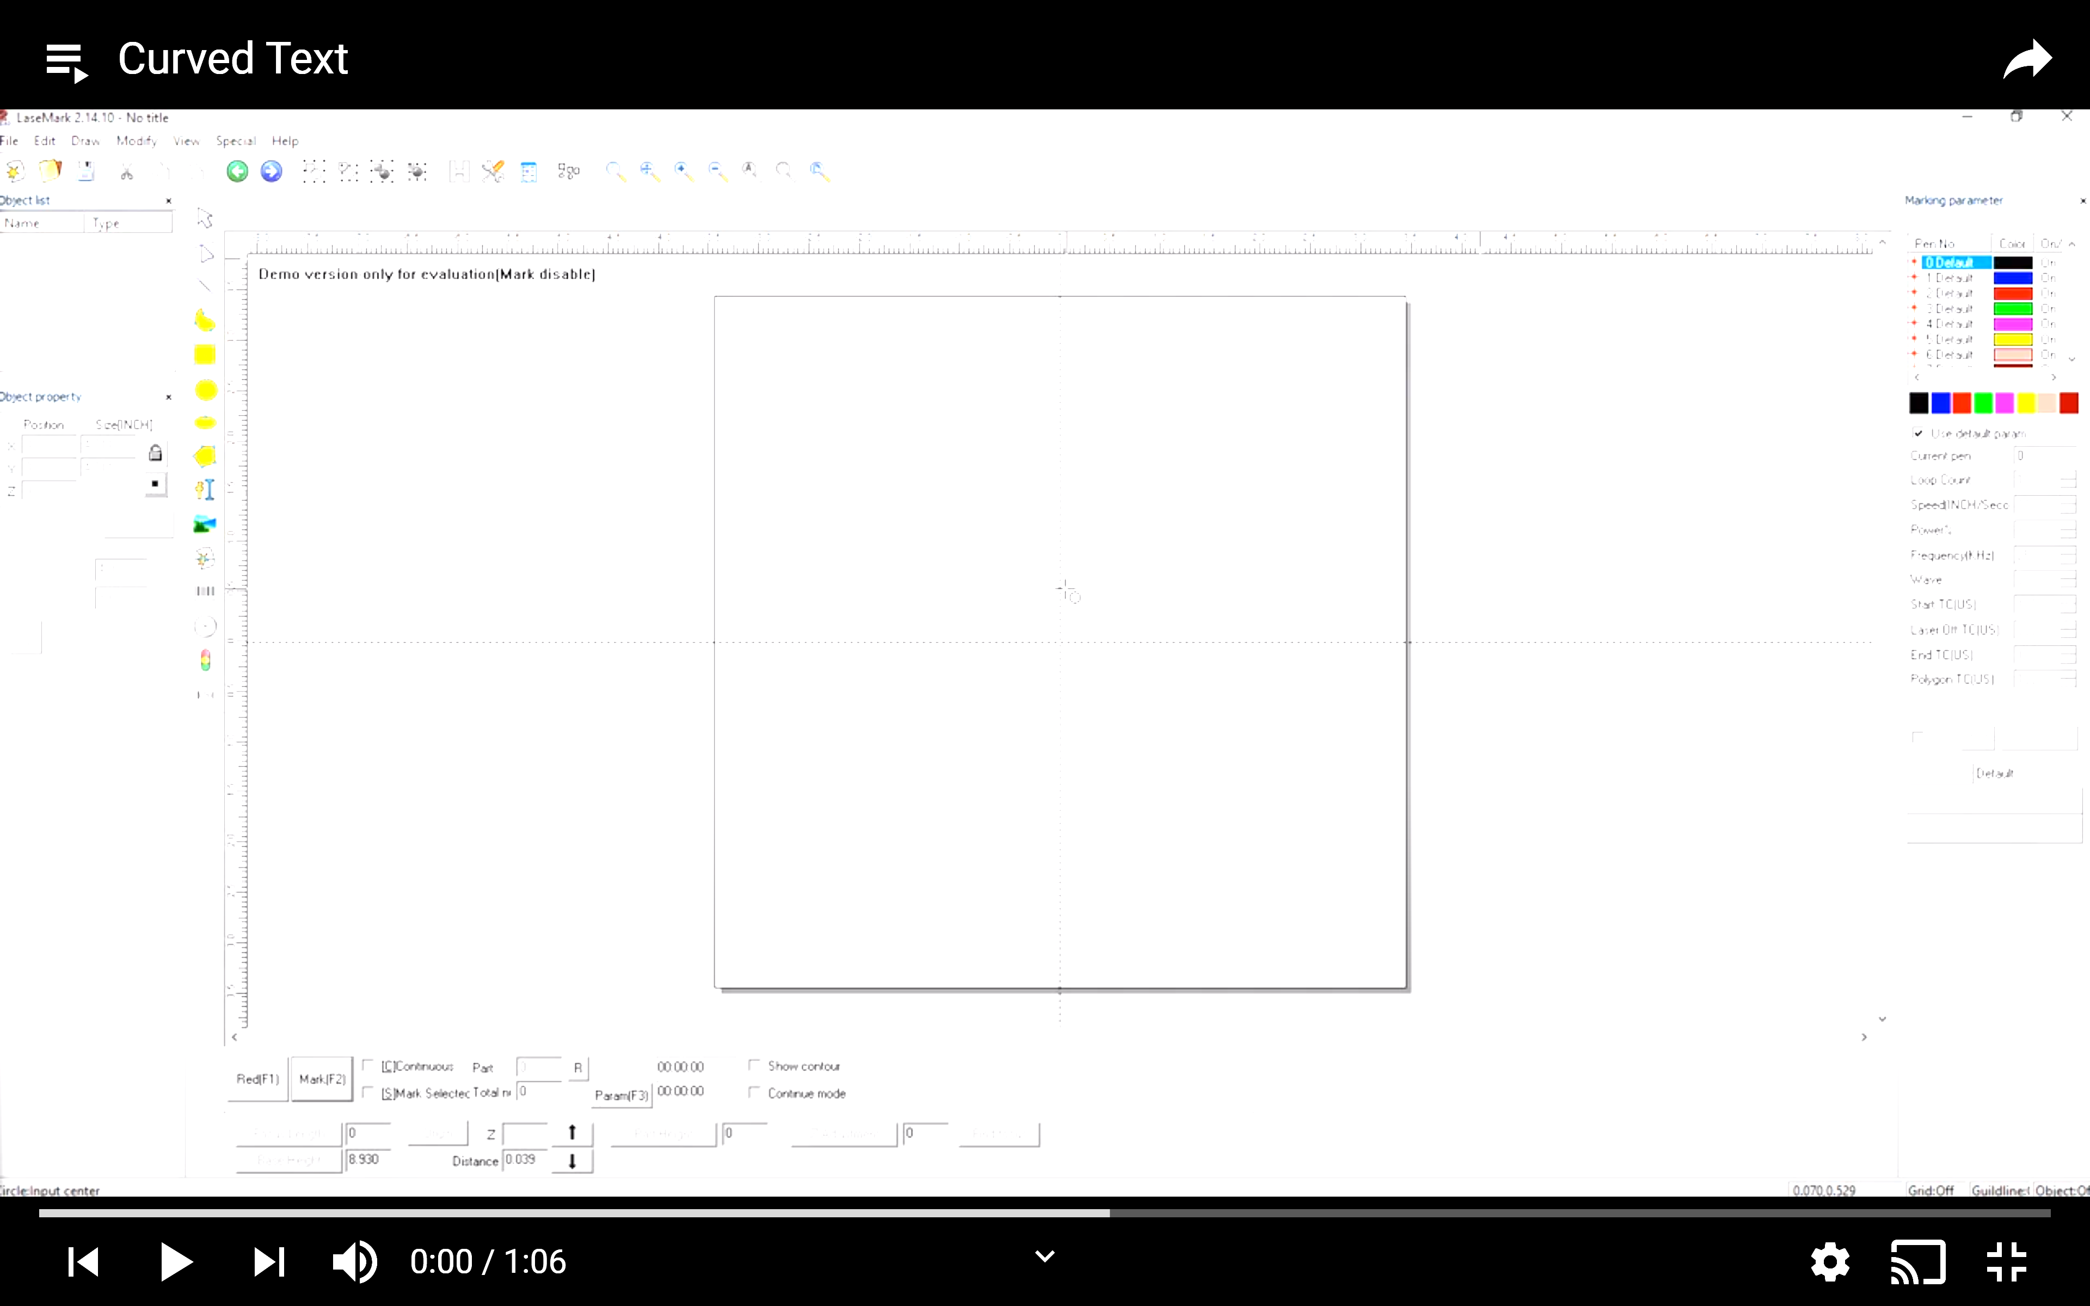
Task: Click the scissors cut icon
Action: [127, 173]
